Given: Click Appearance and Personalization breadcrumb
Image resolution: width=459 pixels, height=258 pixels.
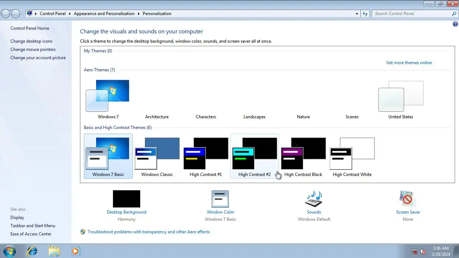Looking at the screenshot, I should [104, 14].
